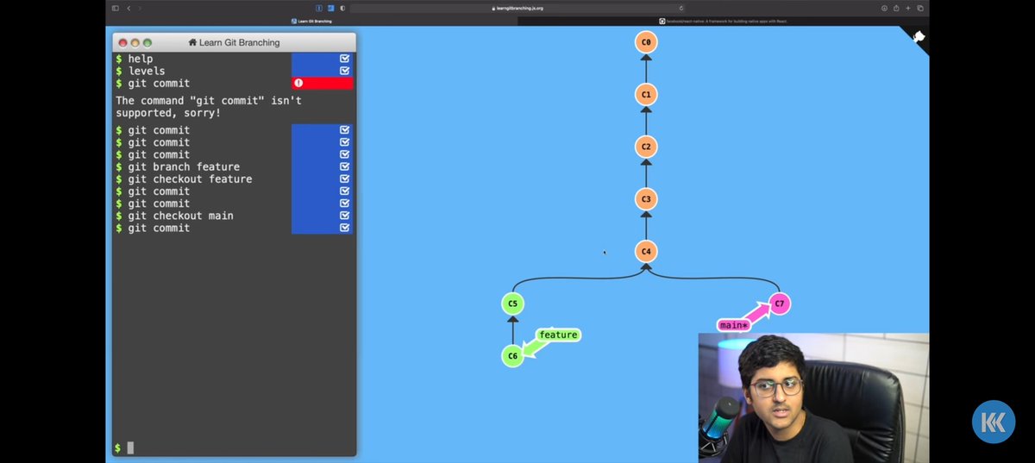Image resolution: width=1035 pixels, height=463 pixels.
Task: Go forward with Safari's forward arrow
Action: click(141, 8)
